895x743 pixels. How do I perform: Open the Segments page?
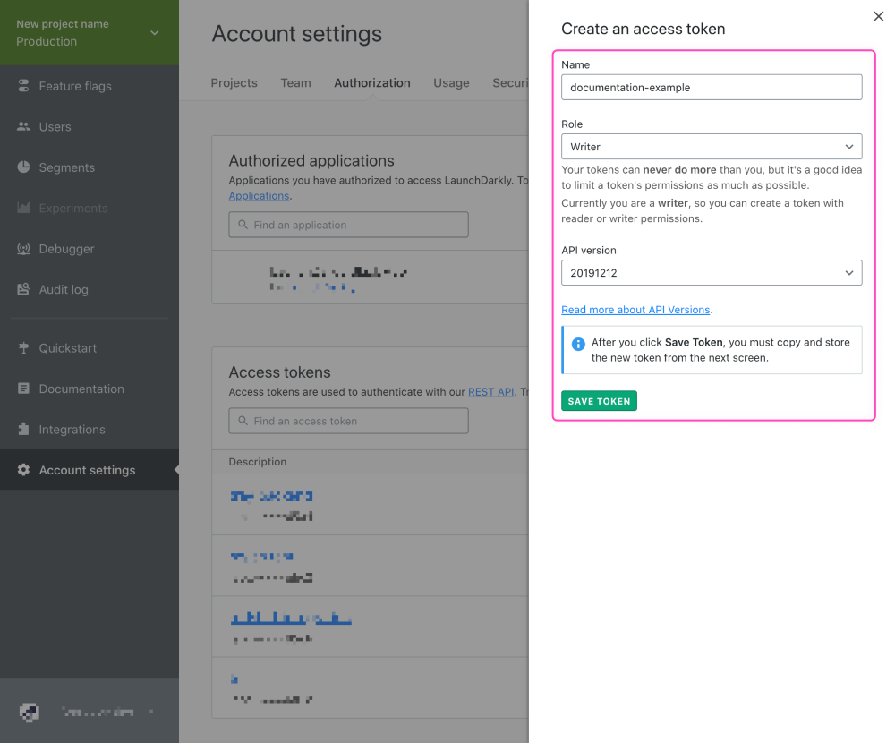pyautogui.click(x=68, y=167)
